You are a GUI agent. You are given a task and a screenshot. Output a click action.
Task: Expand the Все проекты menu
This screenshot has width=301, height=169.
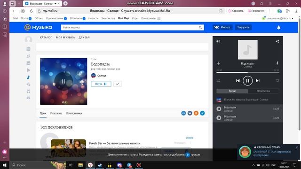(150, 18)
